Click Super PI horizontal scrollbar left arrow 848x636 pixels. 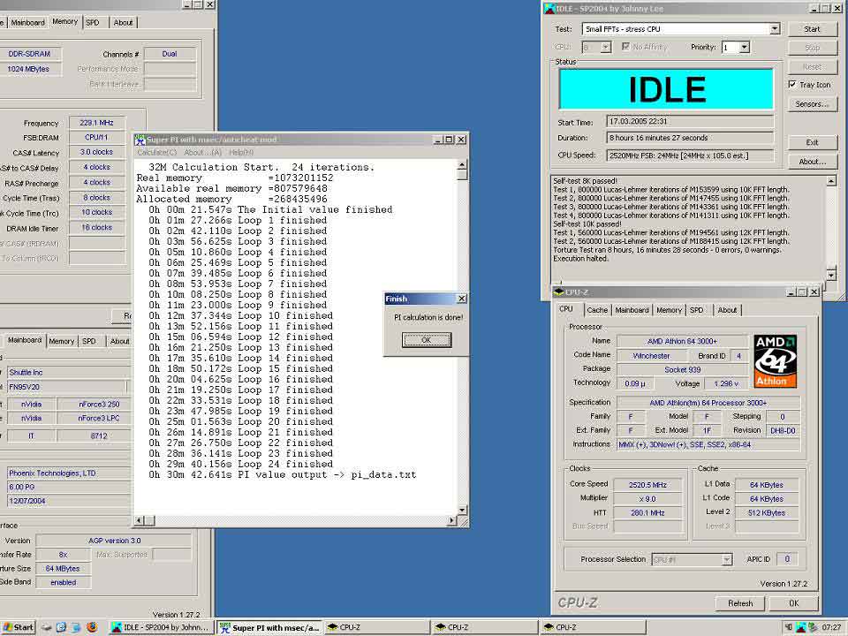139,520
